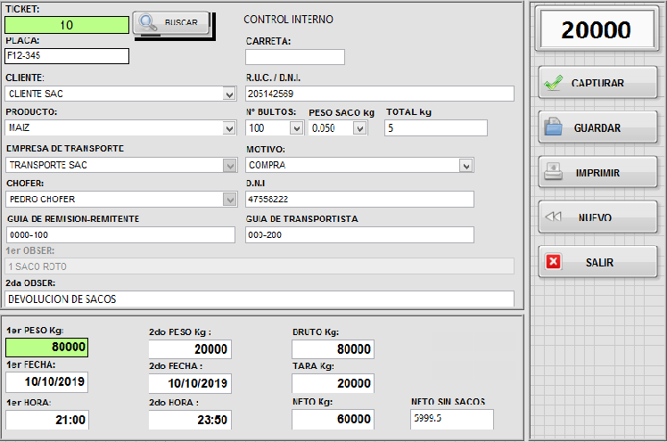Open the Peso Saco kg dropdown
Viewport: 667px width, 442px height.
(x=359, y=128)
